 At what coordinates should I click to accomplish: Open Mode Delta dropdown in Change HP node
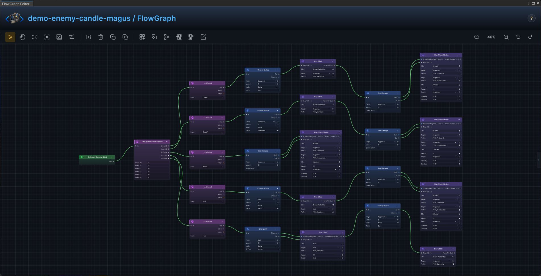268,246
